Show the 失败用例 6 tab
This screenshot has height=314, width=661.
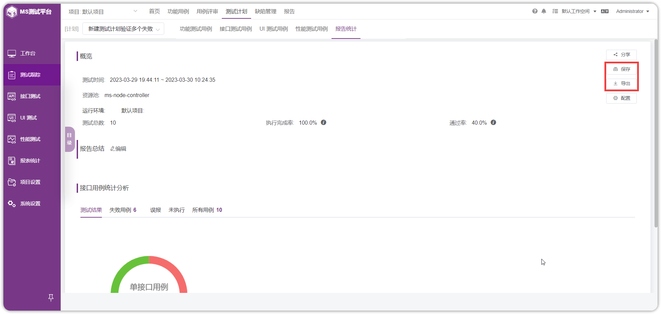[123, 210]
